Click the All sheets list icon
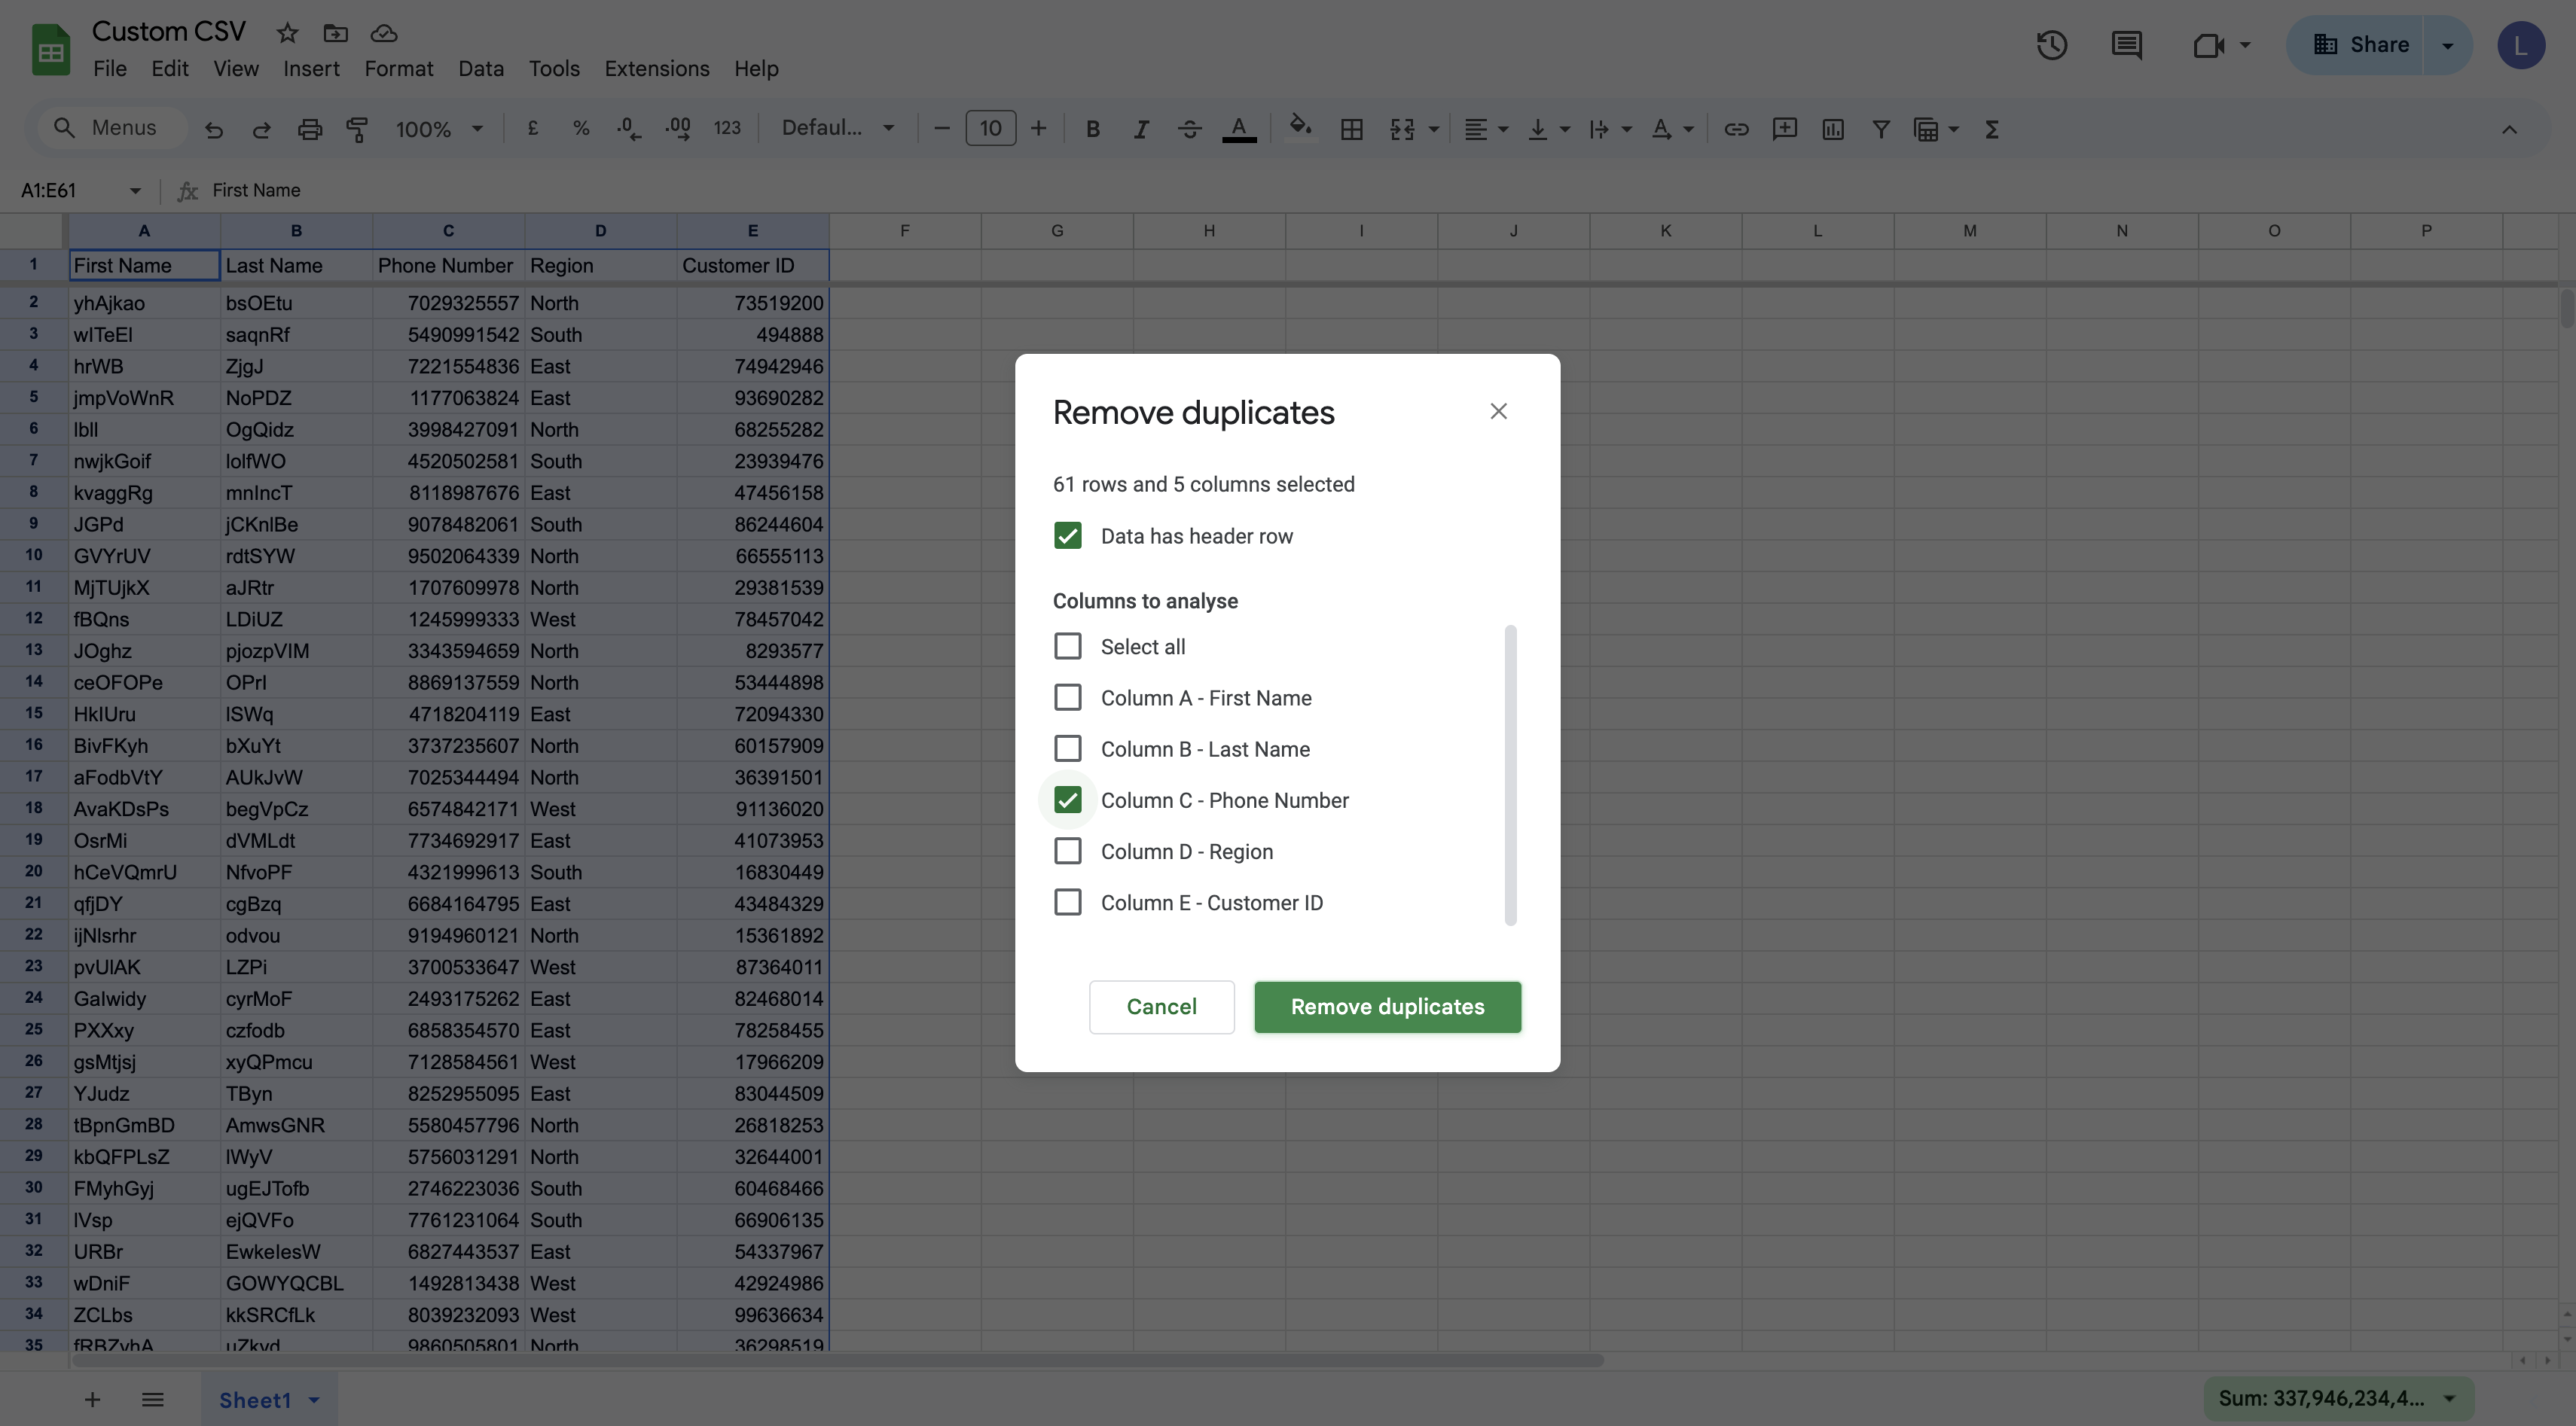Screen dimensions: 2576x1426 (x=152, y=1400)
